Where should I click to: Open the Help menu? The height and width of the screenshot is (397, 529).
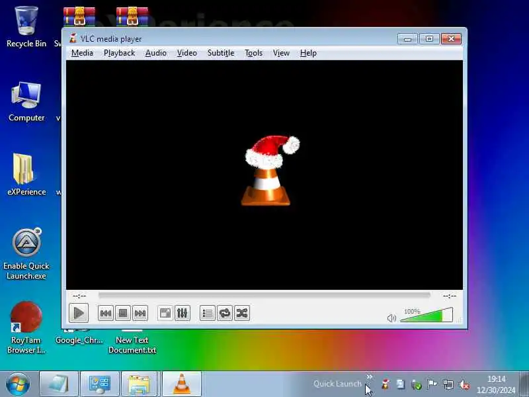[x=308, y=53]
